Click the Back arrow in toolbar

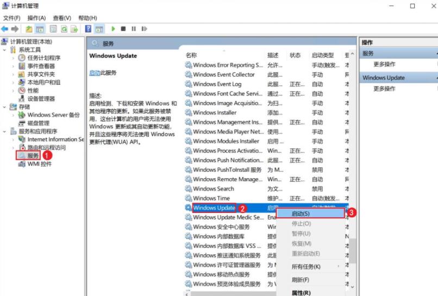pos(5,29)
